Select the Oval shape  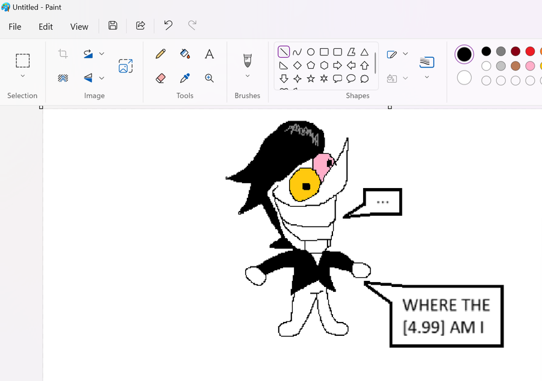coord(311,52)
